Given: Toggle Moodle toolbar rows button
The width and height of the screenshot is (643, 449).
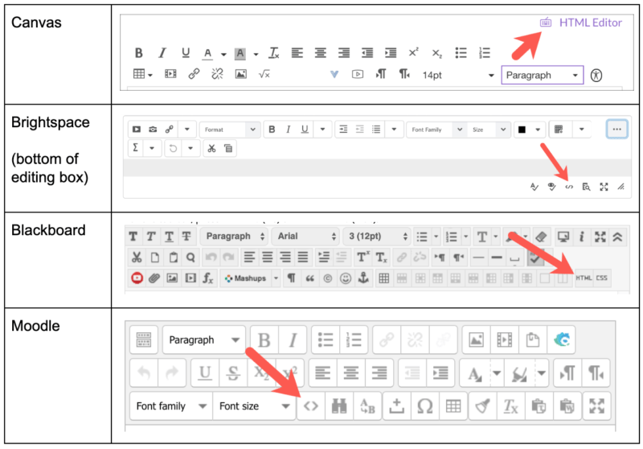Looking at the screenshot, I should coord(144,340).
